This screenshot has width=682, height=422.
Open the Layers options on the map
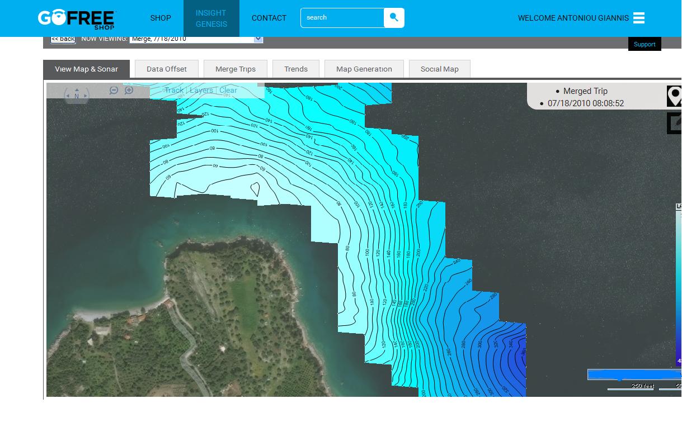(x=201, y=90)
